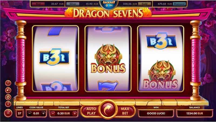Spin the reels with the arrow button
216x122 pixels.
click(108, 110)
